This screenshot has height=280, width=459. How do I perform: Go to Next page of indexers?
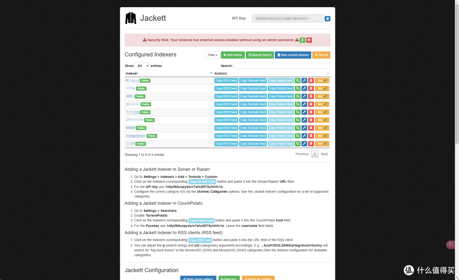pyautogui.click(x=324, y=154)
